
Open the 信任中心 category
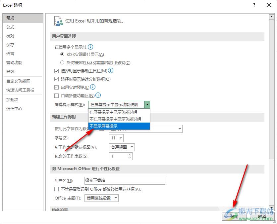(x=23, y=109)
